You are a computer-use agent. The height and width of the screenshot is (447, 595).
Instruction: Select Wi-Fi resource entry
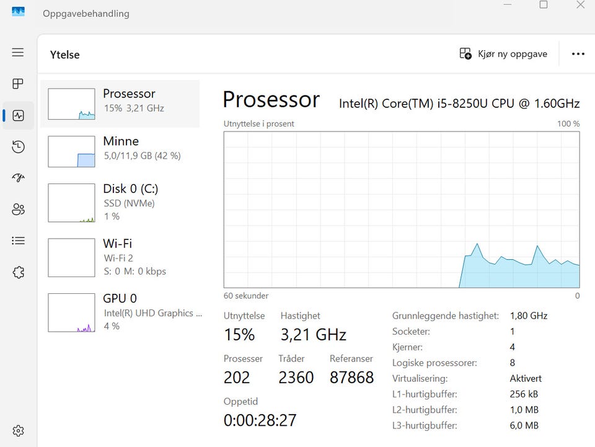(120, 257)
